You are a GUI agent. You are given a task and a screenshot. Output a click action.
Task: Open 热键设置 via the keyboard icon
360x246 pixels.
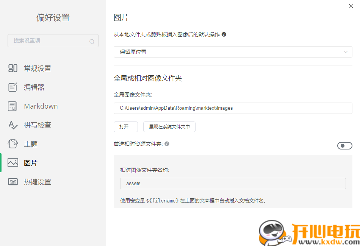tap(13, 182)
